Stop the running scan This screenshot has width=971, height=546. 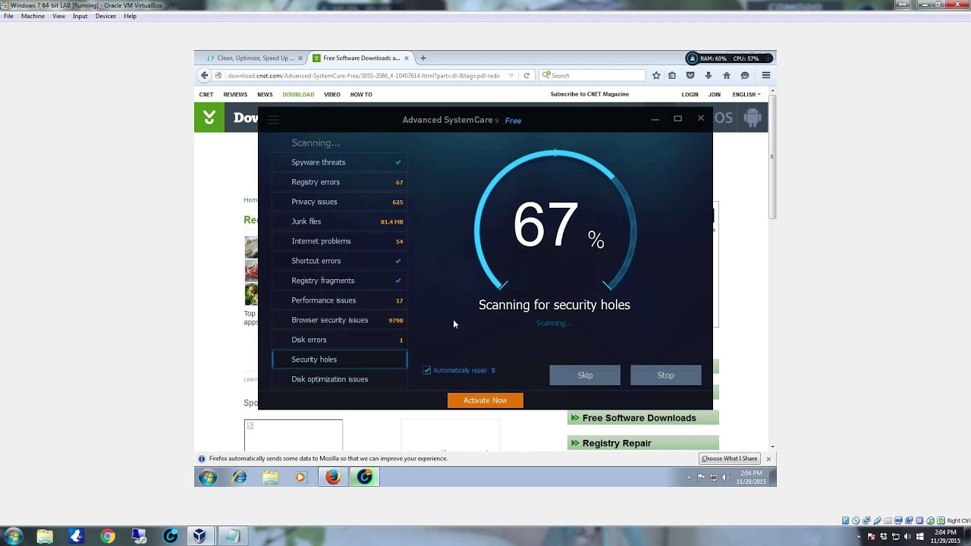pos(665,375)
